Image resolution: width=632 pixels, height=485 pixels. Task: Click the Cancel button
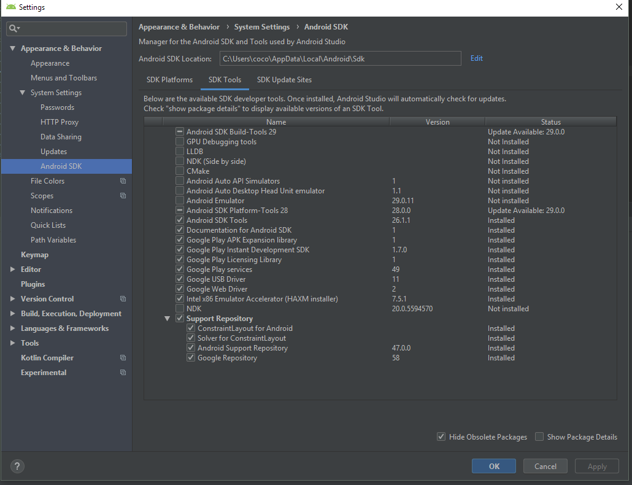[545, 466]
